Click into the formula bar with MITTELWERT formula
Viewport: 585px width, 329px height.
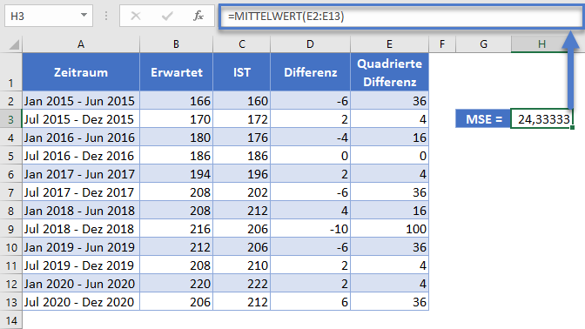coord(401,17)
